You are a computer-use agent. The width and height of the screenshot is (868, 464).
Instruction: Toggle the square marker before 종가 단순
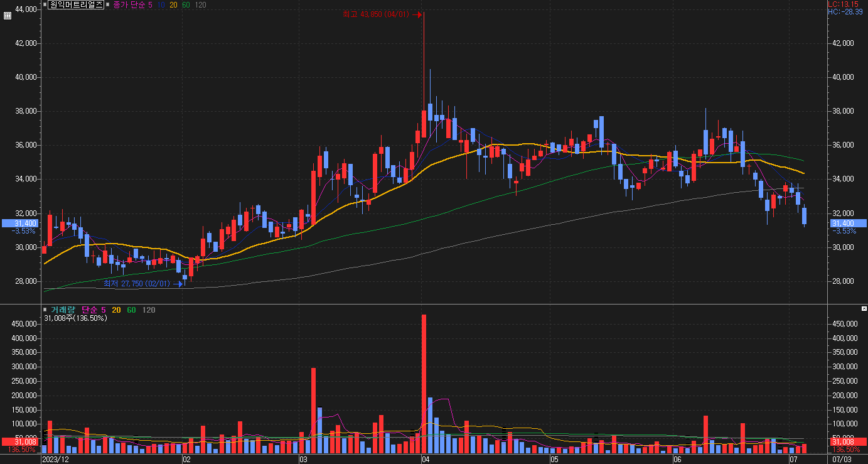108,4
